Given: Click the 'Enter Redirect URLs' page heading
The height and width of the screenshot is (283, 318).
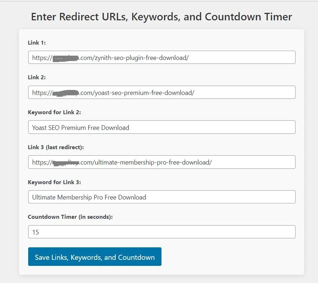Looking at the screenshot, I should point(161,17).
